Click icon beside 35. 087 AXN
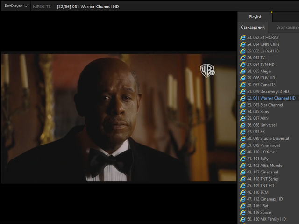The height and width of the screenshot is (224, 299). [x=243, y=118]
